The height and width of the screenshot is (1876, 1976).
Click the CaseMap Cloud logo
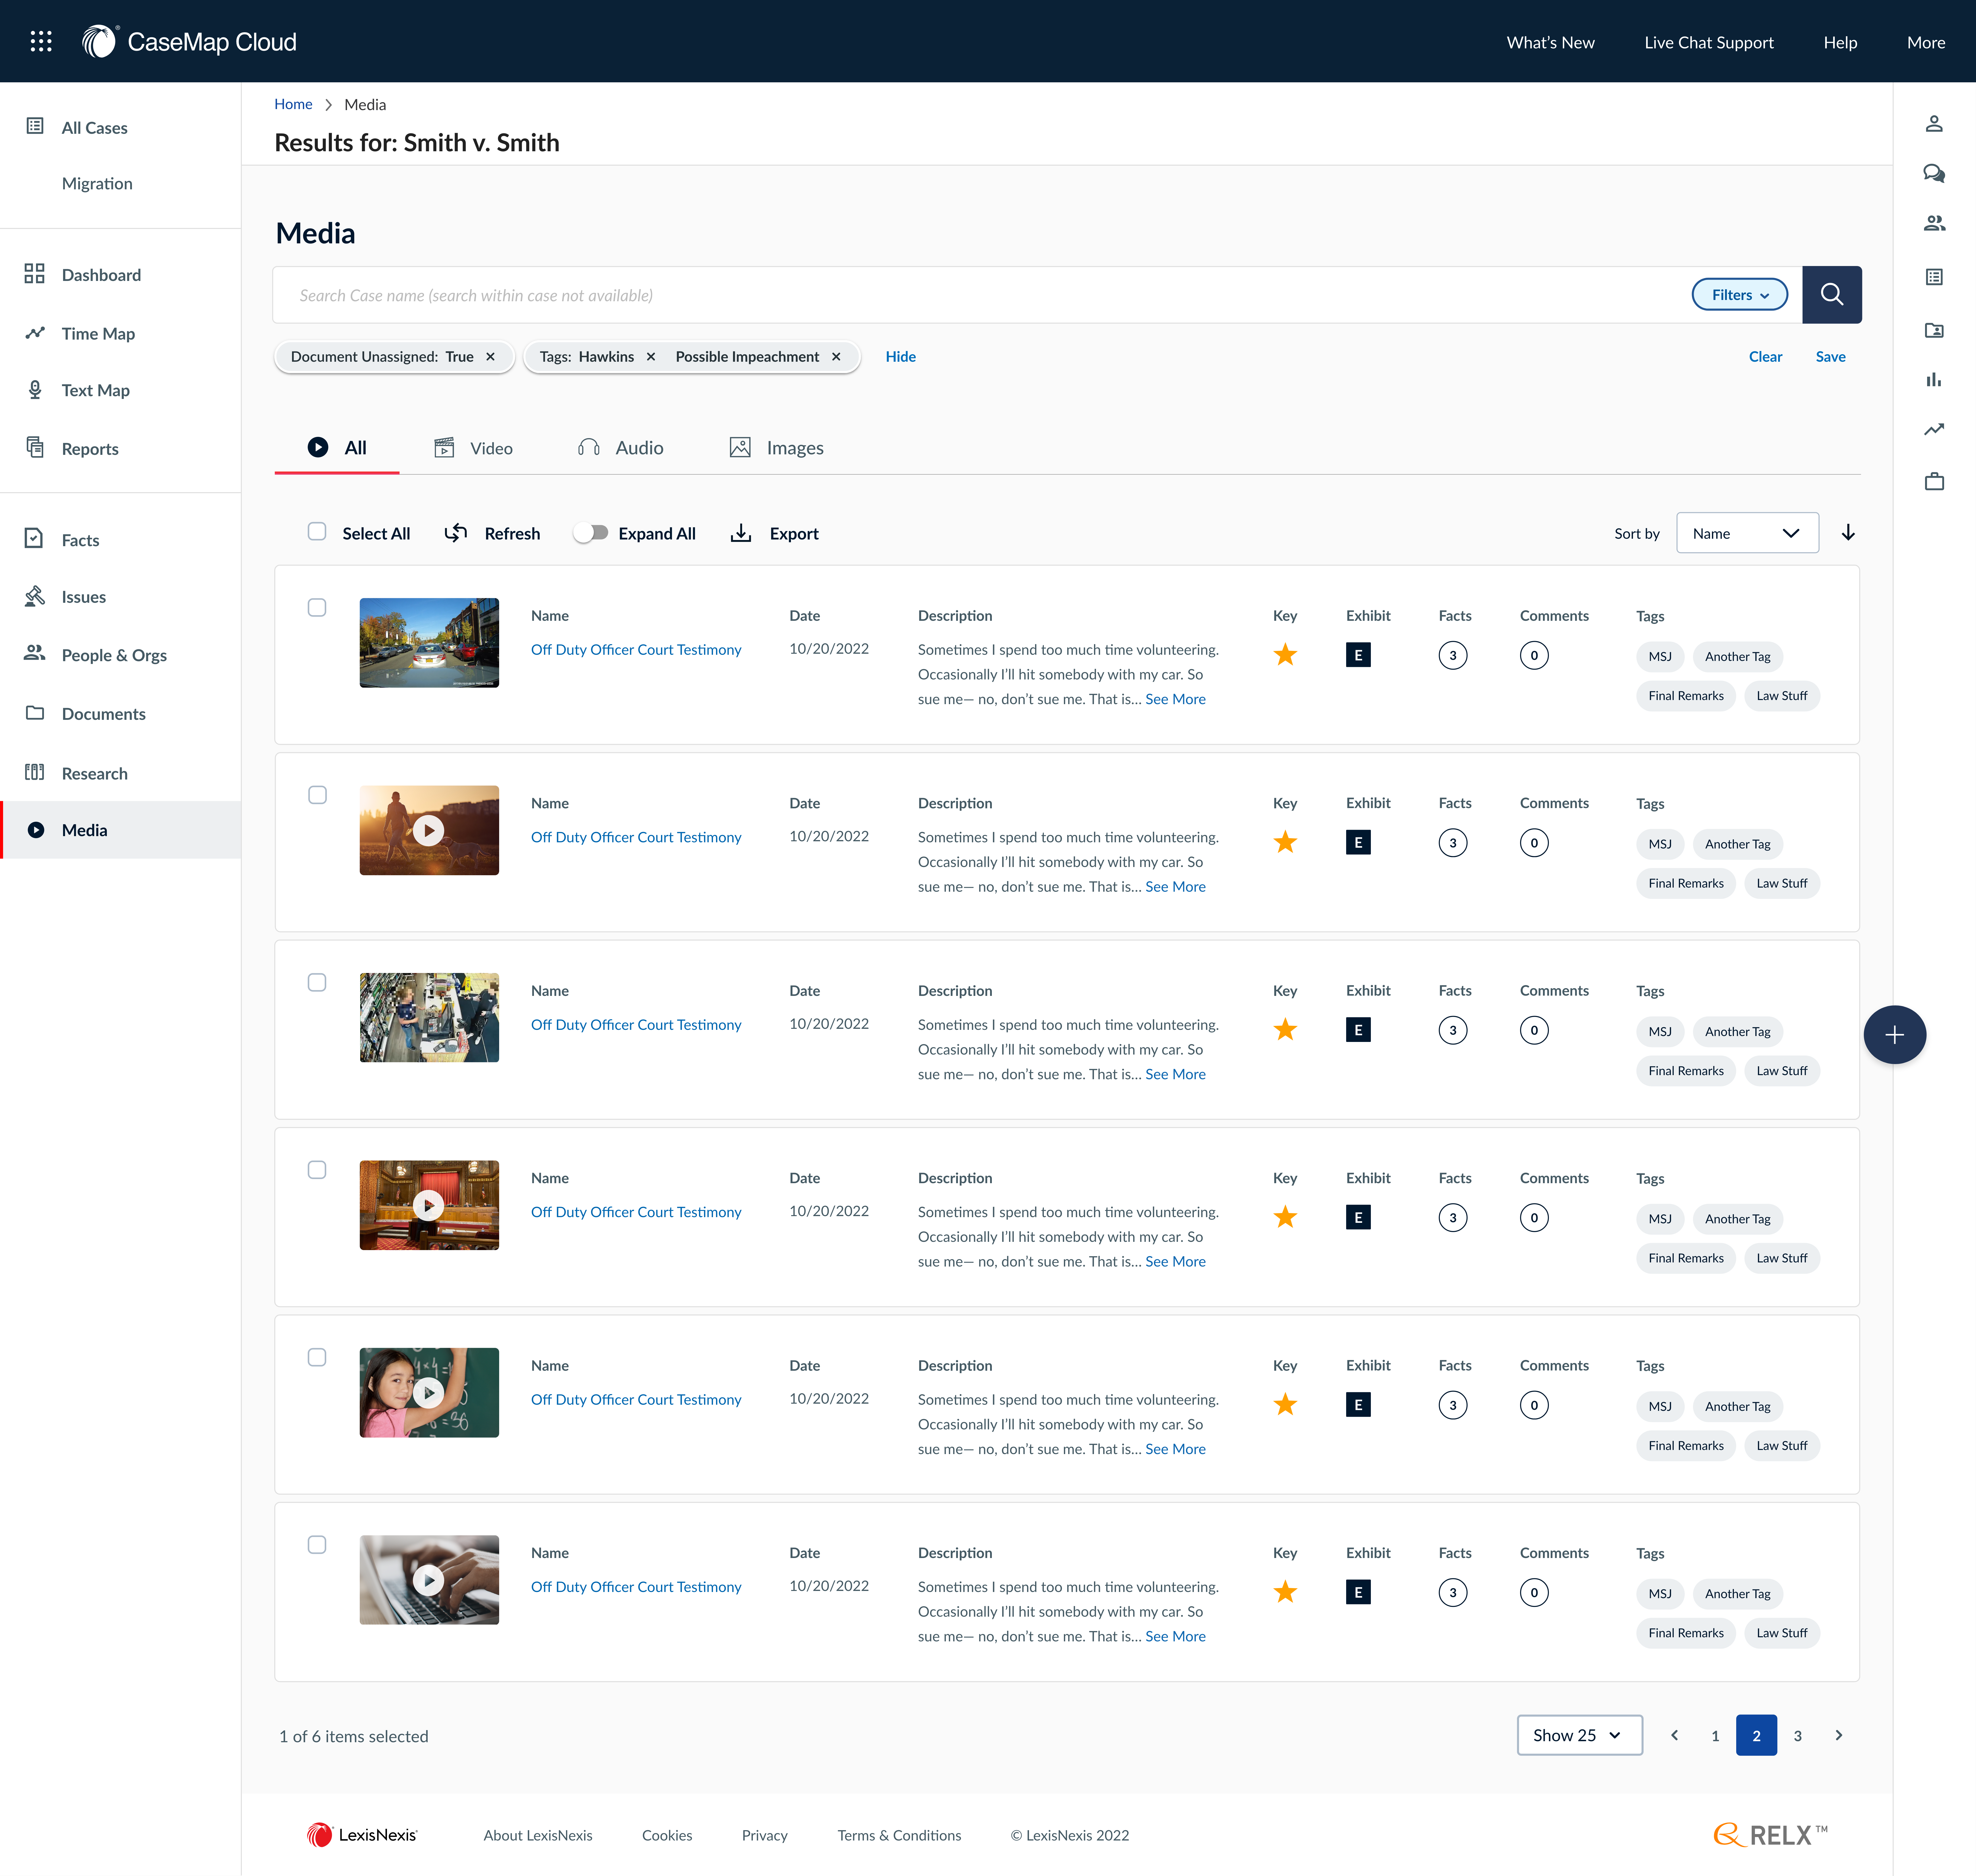(189, 41)
